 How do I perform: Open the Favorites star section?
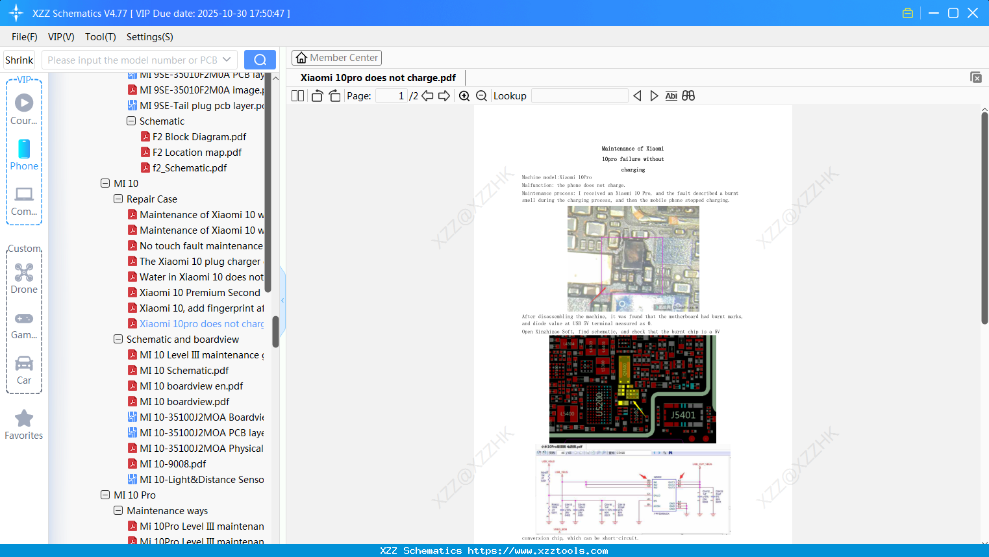(24, 425)
